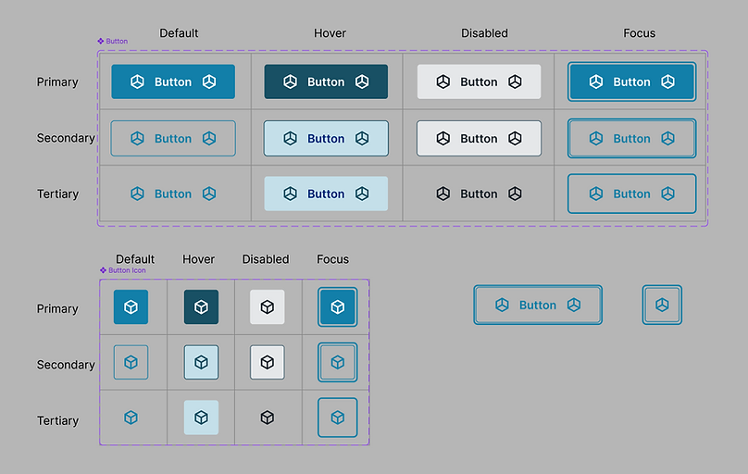Click the left icon in Primary Hover button
Image resolution: width=748 pixels, height=474 pixels.
coord(290,81)
